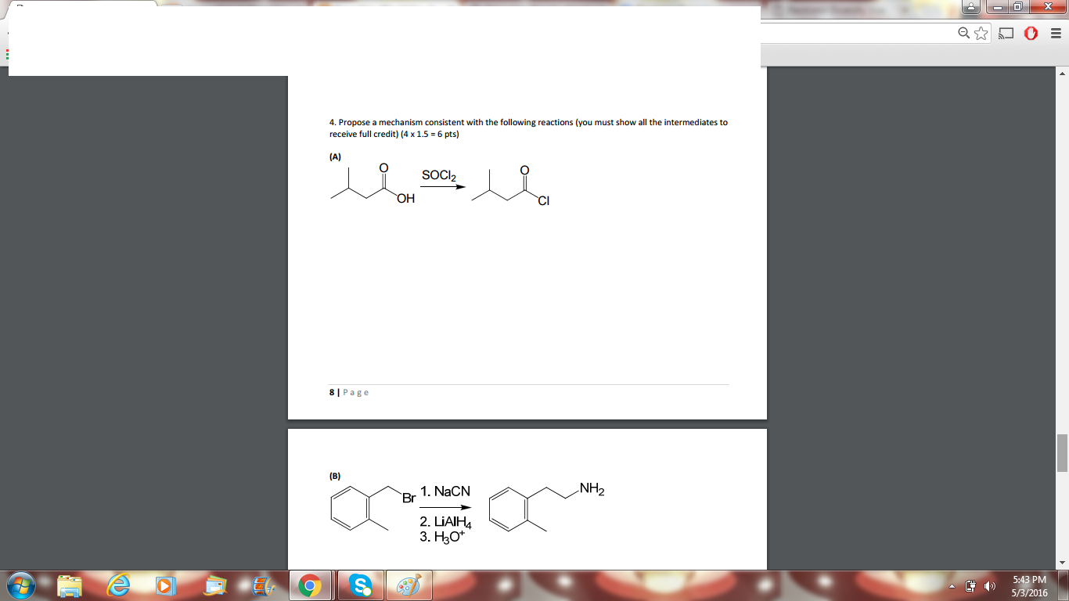Viewport: 1069px width, 601px height.
Task: Open Windows Explorer from the taskbar
Action: [67, 585]
